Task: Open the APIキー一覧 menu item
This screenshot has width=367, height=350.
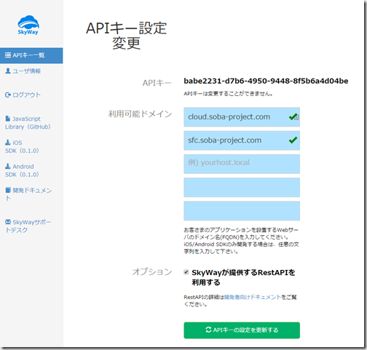Action: [x=31, y=55]
